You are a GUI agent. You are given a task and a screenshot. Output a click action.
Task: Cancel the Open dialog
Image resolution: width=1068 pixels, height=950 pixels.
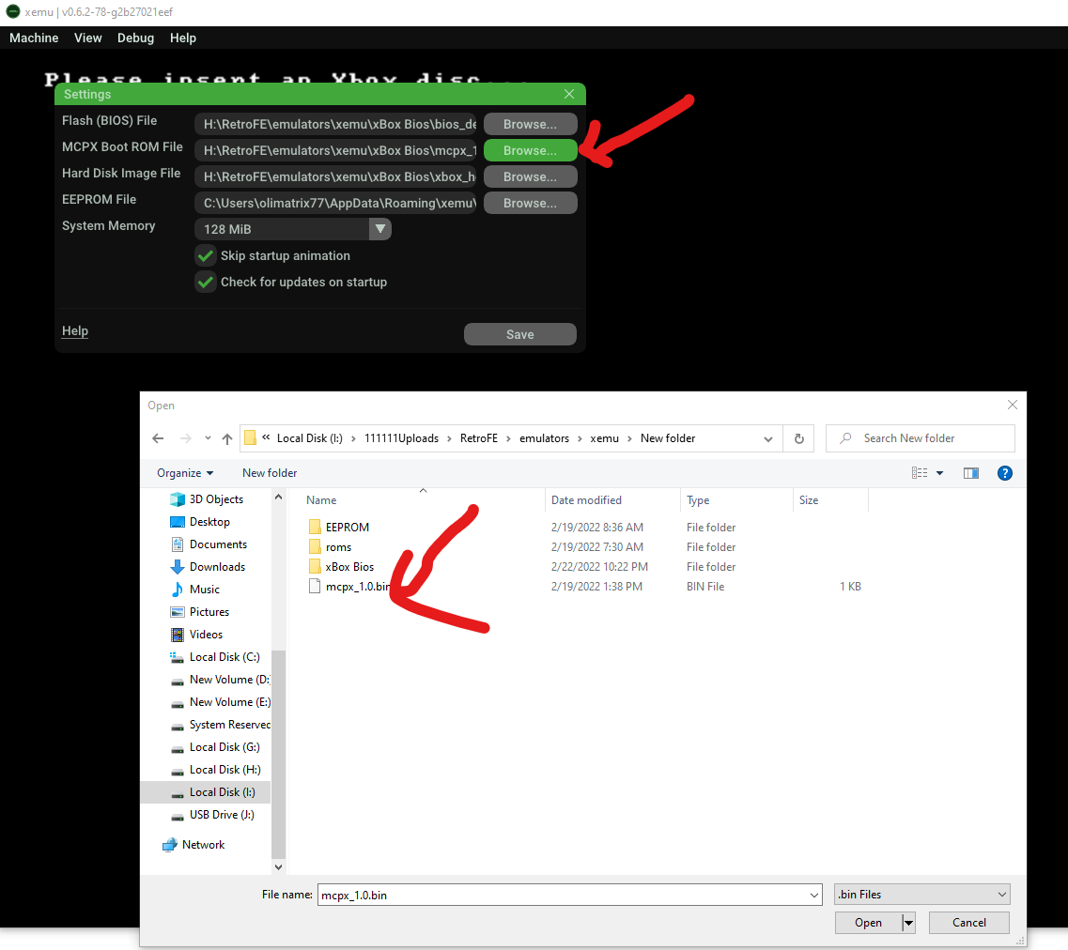968,923
